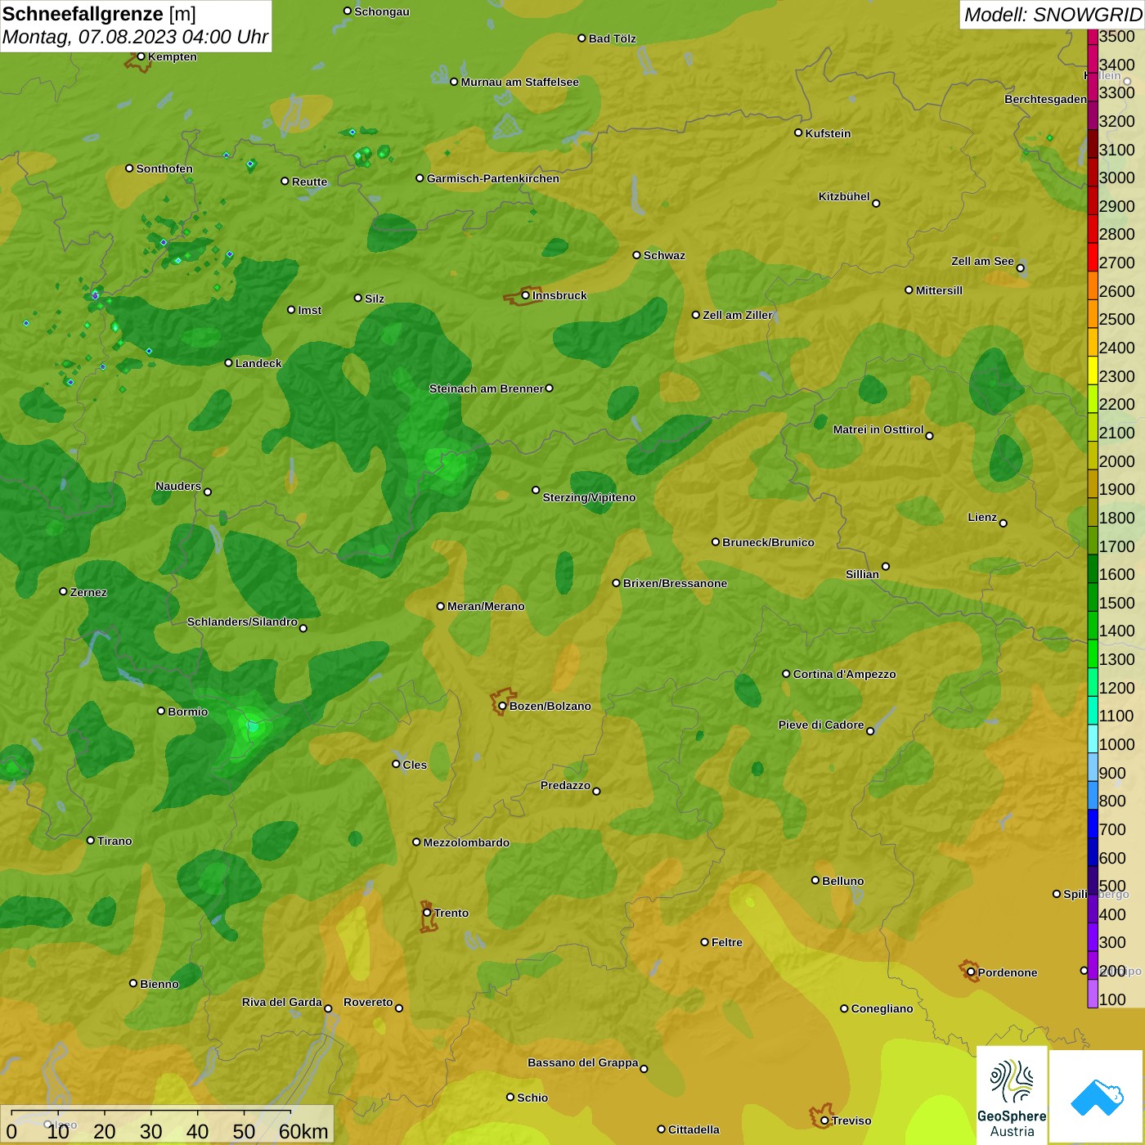
Task: Click the Meran/Merano marker dot
Action: (x=441, y=606)
